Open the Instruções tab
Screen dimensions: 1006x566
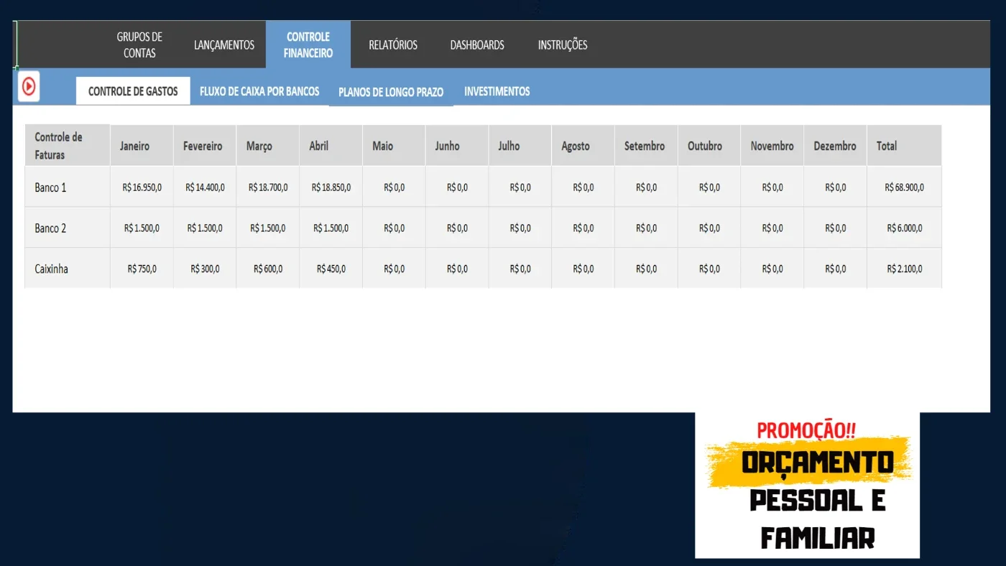[x=563, y=45]
